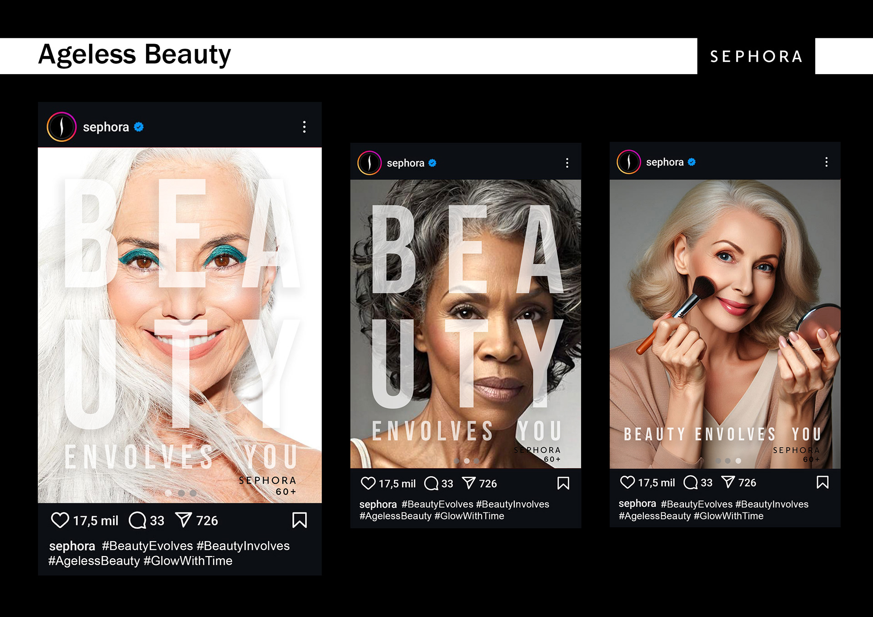This screenshot has height=617, width=873.
Task: Like the right post with the heart icon
Action: click(x=627, y=482)
